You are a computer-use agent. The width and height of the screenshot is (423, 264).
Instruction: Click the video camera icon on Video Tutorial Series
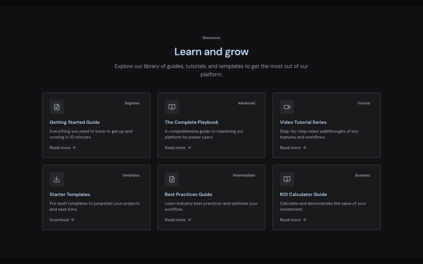287,107
